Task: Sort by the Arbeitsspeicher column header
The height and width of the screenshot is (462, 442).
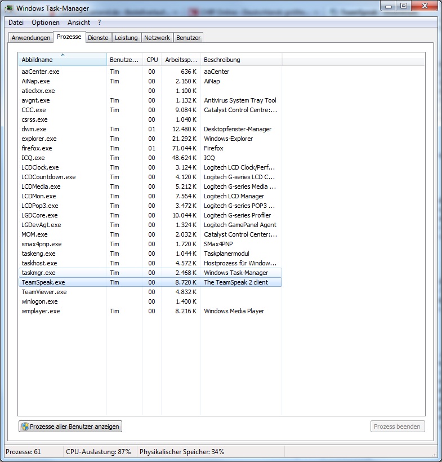Action: pos(181,60)
